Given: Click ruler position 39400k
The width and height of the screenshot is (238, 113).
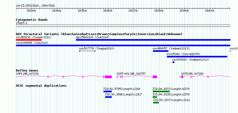Looking at the screenshot, I should tap(210, 11).
